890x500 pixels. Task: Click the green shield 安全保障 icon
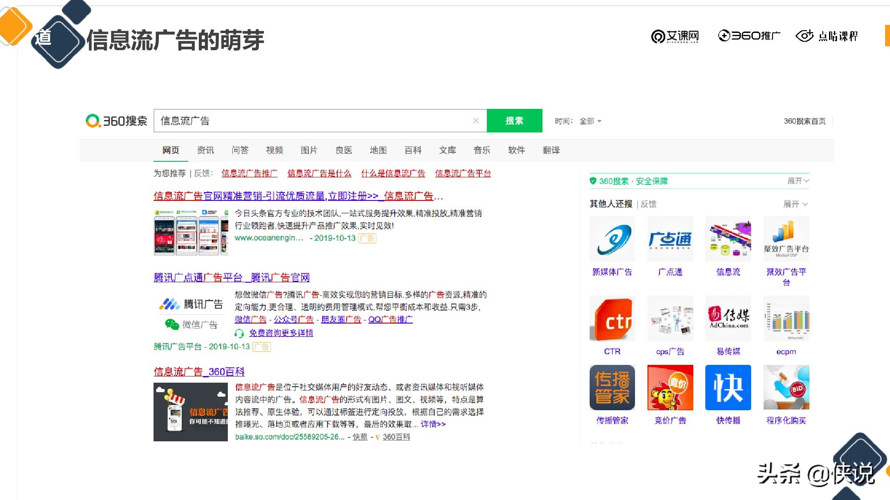pos(593,181)
